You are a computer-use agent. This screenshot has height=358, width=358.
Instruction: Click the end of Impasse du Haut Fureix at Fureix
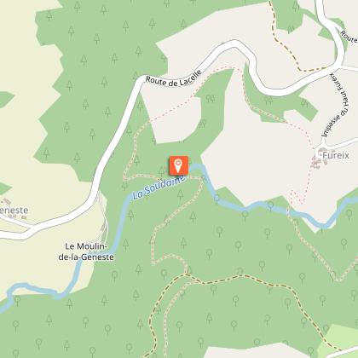tap(317, 151)
